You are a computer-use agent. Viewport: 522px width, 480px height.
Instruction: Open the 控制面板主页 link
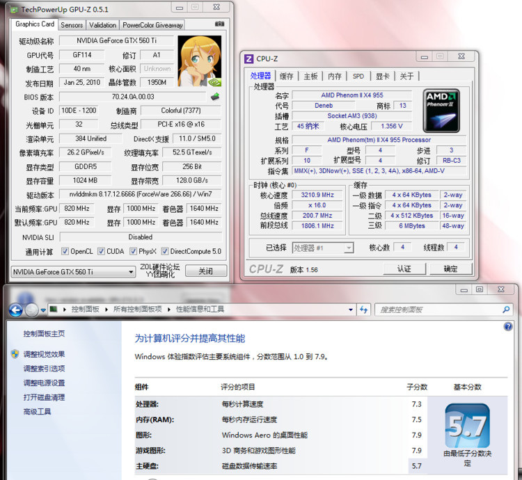[44, 334]
